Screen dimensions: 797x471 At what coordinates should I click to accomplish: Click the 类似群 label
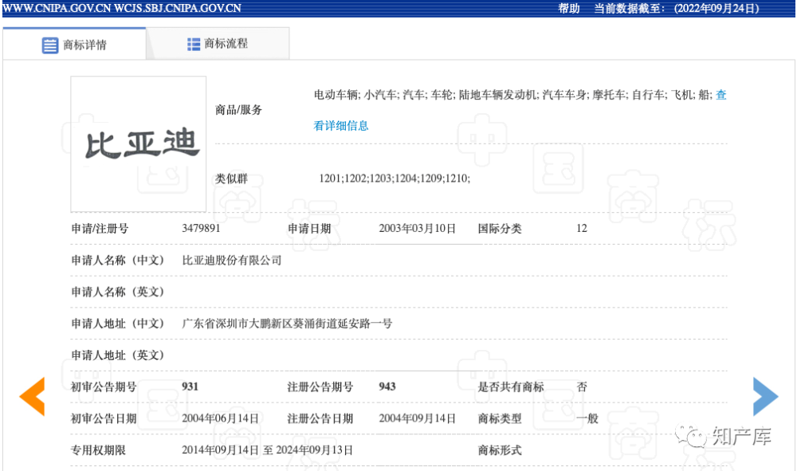tap(231, 179)
